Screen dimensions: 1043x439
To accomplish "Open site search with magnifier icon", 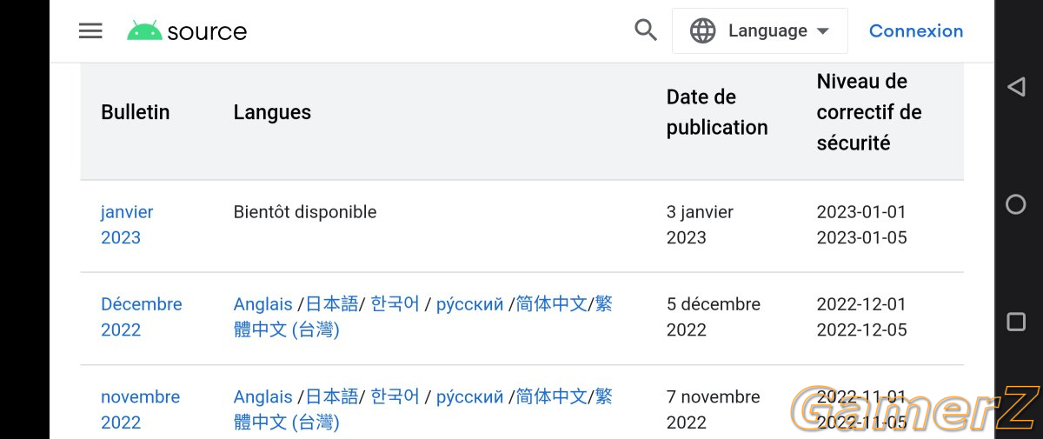I will [x=646, y=30].
